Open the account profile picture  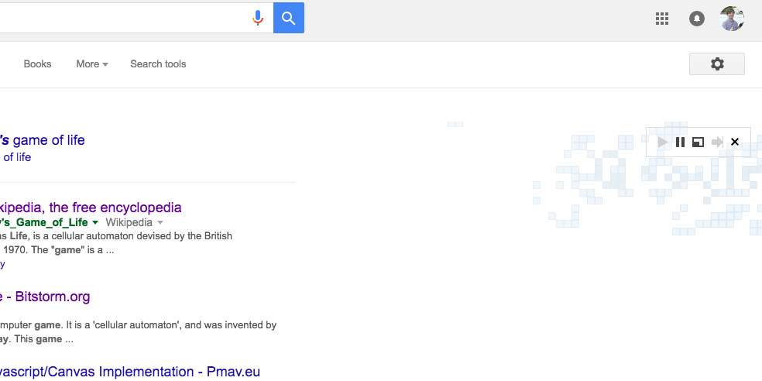pyautogui.click(x=733, y=19)
